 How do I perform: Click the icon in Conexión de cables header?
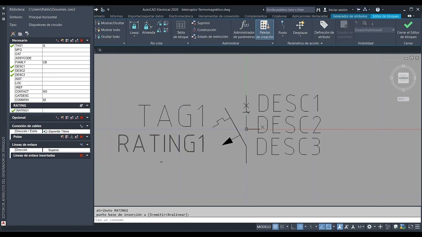(81, 126)
